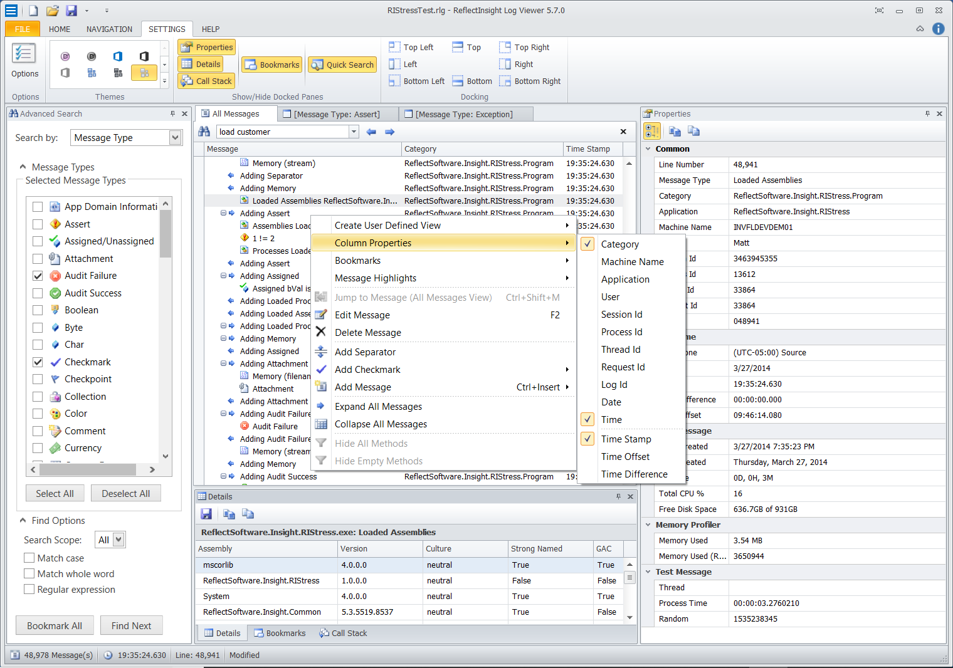Click save icon in Details pane
This screenshot has height=668, width=953.
pos(206,514)
